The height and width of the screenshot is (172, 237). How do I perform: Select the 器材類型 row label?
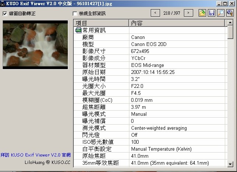tap(94, 65)
